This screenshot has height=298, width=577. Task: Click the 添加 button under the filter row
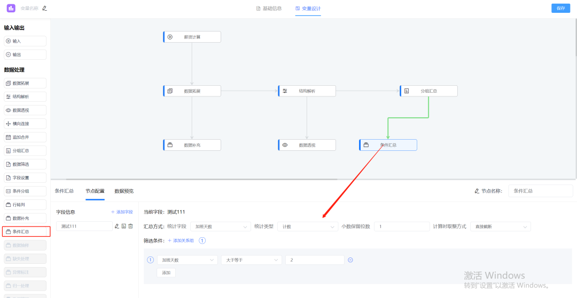(166, 272)
